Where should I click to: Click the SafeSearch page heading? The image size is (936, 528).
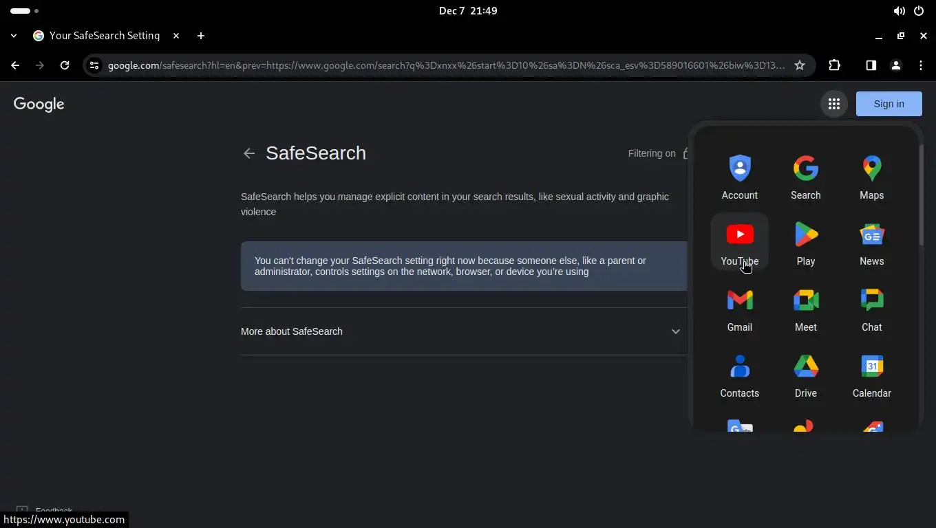(x=316, y=153)
